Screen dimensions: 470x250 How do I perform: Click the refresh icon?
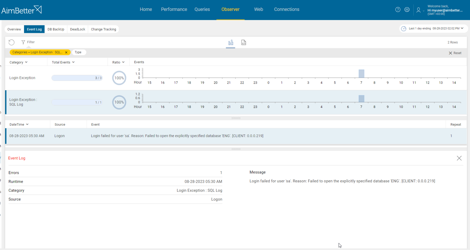[11, 42]
